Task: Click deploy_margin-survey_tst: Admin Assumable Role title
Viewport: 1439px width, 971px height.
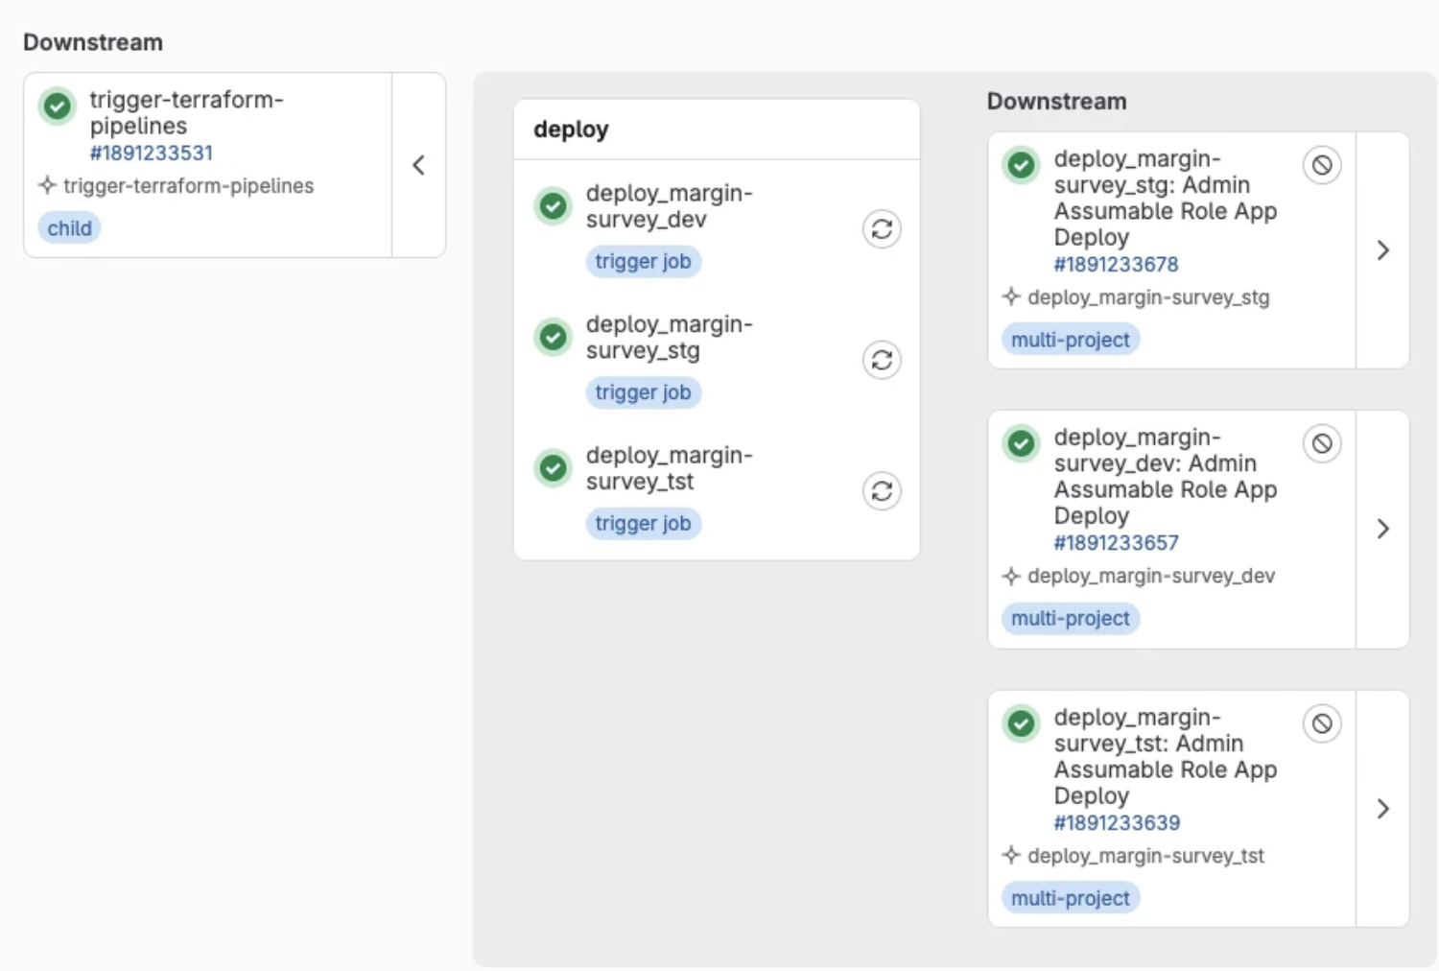Action: 1165,756
